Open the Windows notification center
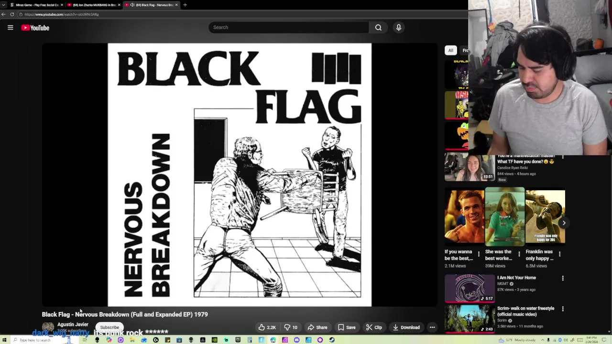The width and height of the screenshot is (612, 344). coord(604,340)
